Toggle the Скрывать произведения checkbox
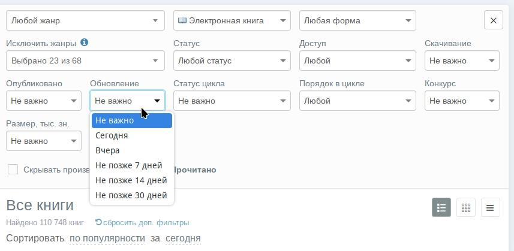The width and height of the screenshot is (514, 251). (x=13, y=170)
